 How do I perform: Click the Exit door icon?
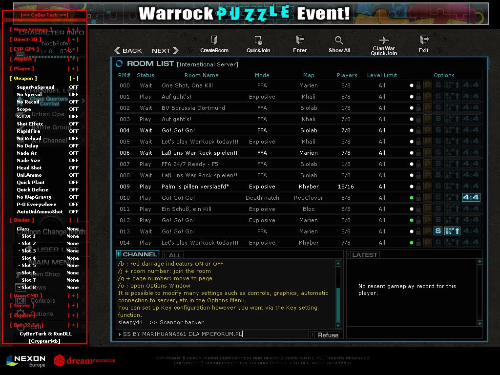coord(424,40)
